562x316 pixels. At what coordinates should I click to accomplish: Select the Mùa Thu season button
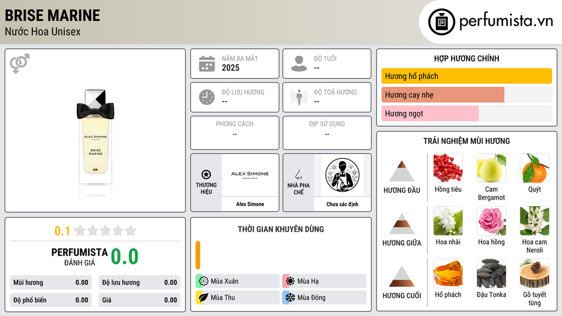[x=238, y=297]
